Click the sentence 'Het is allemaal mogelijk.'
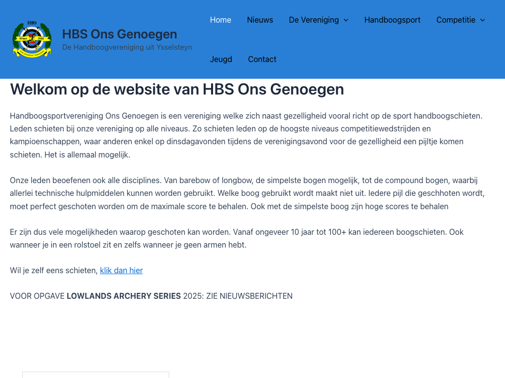 pyautogui.click(x=87, y=155)
